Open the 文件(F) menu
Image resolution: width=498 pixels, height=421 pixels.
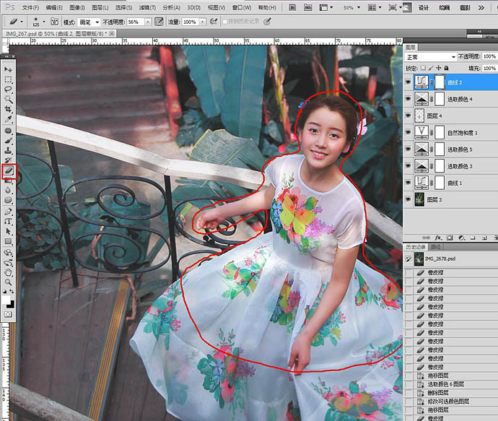pyautogui.click(x=30, y=7)
